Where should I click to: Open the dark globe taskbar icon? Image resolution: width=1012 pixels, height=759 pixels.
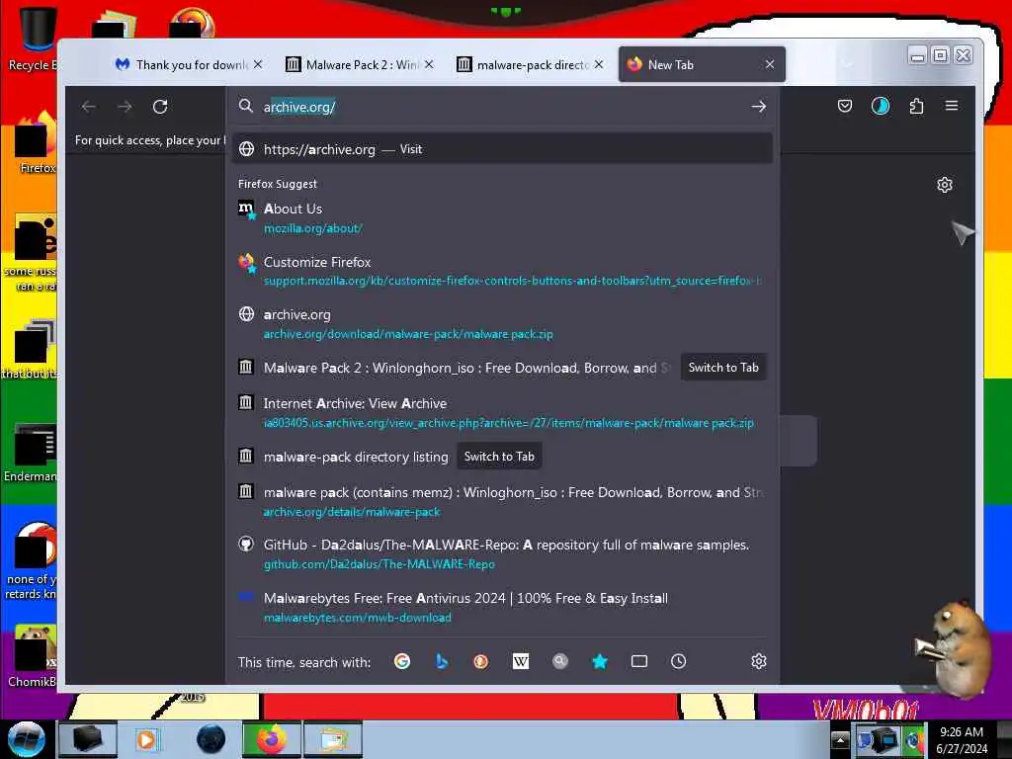click(211, 739)
